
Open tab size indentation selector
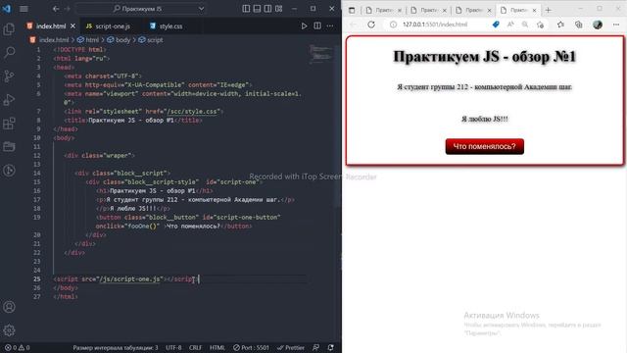pyautogui.click(x=116, y=347)
